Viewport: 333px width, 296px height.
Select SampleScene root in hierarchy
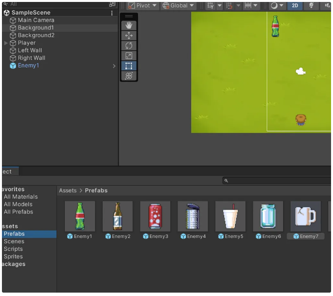(x=60, y=13)
